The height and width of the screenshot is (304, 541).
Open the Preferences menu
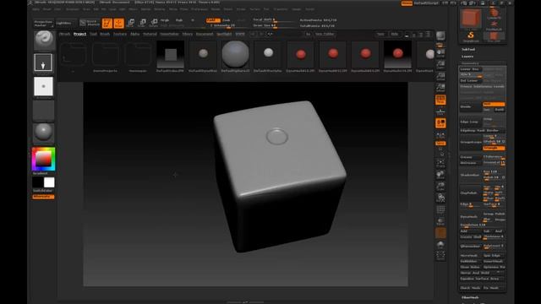pos(199,9)
